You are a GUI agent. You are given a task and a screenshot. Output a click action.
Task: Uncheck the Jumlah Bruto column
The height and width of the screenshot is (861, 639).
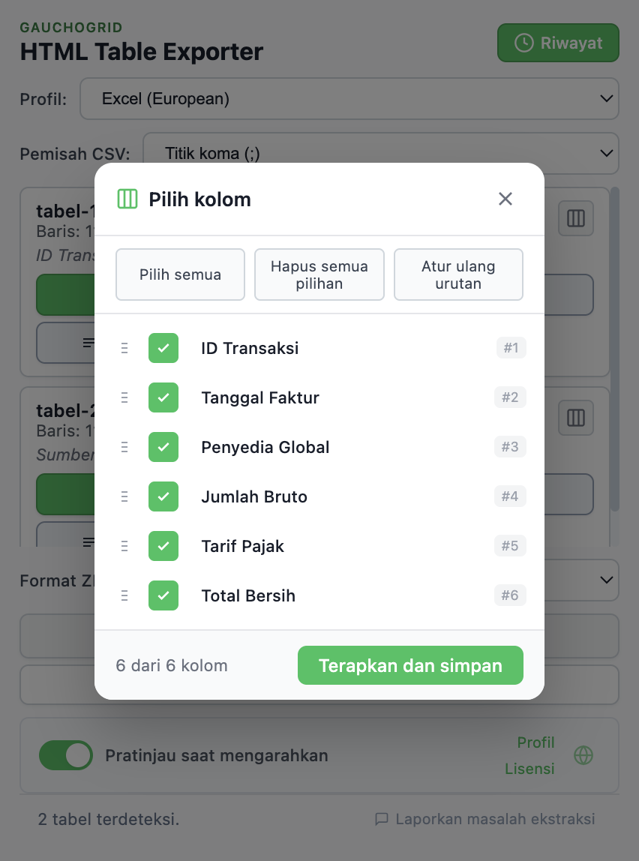(163, 496)
